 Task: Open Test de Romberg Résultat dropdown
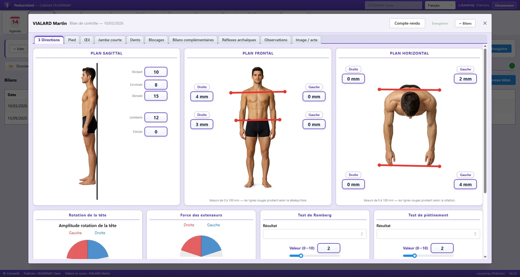click(315, 234)
